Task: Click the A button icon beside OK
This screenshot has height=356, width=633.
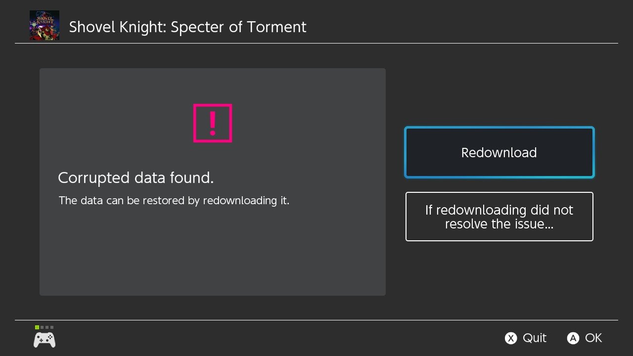Action: 573,338
